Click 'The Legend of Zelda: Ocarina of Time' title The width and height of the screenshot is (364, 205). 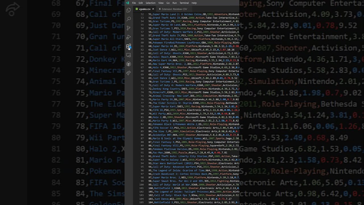tap(179, 171)
